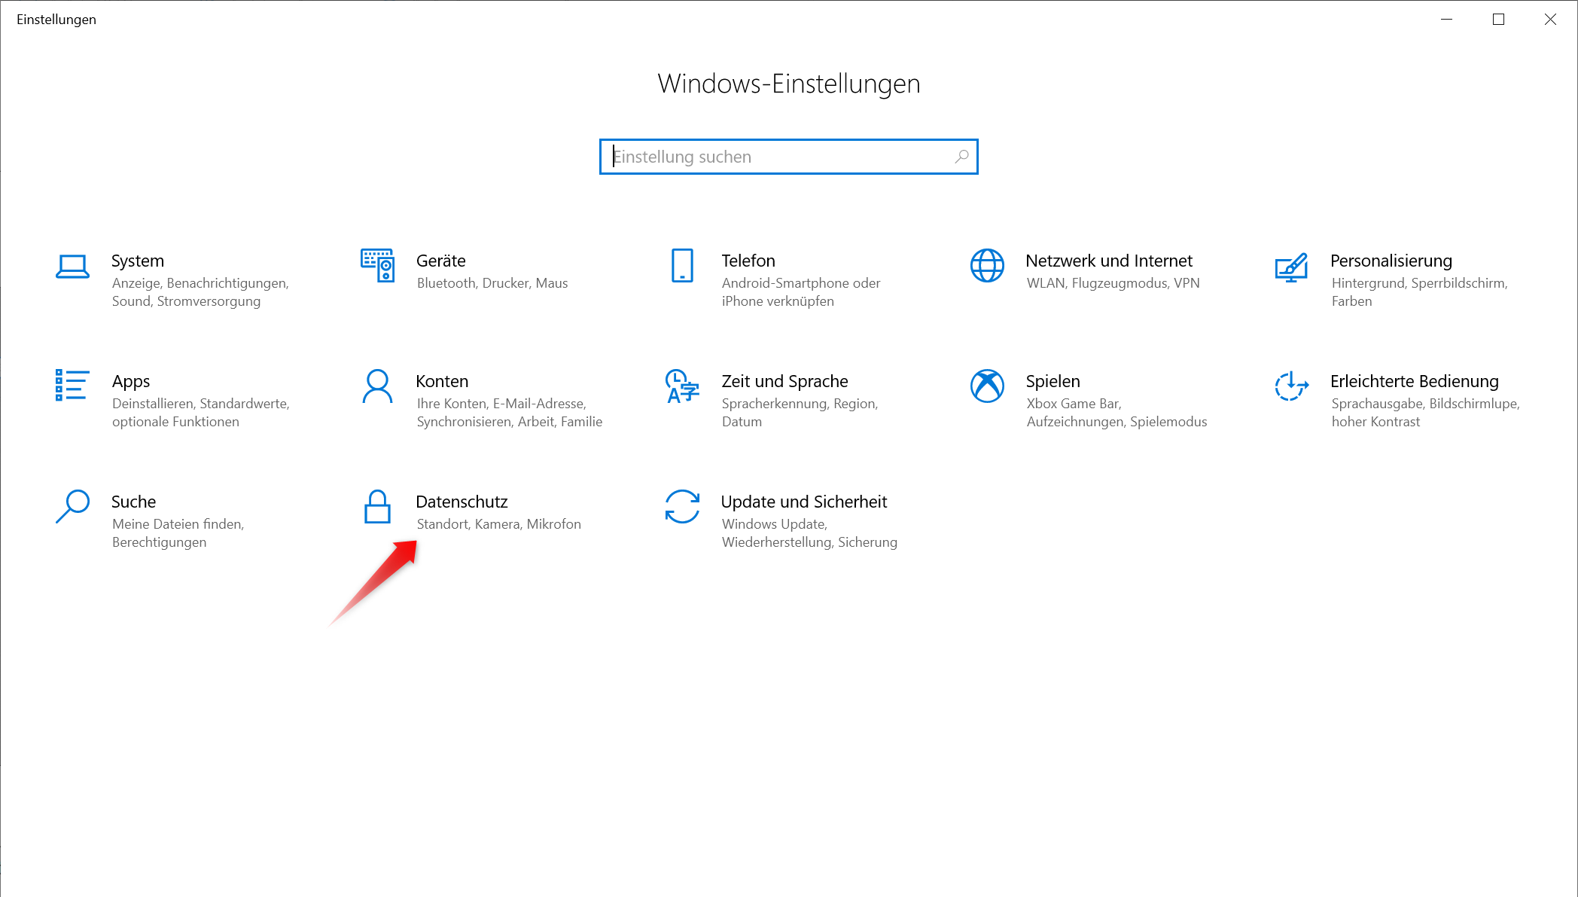Image resolution: width=1578 pixels, height=897 pixels.
Task: Open the Suche magnifier icon
Action: tap(73, 506)
